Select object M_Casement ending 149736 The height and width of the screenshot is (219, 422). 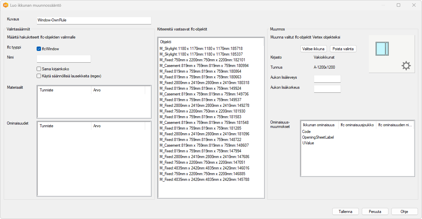coord(204,94)
